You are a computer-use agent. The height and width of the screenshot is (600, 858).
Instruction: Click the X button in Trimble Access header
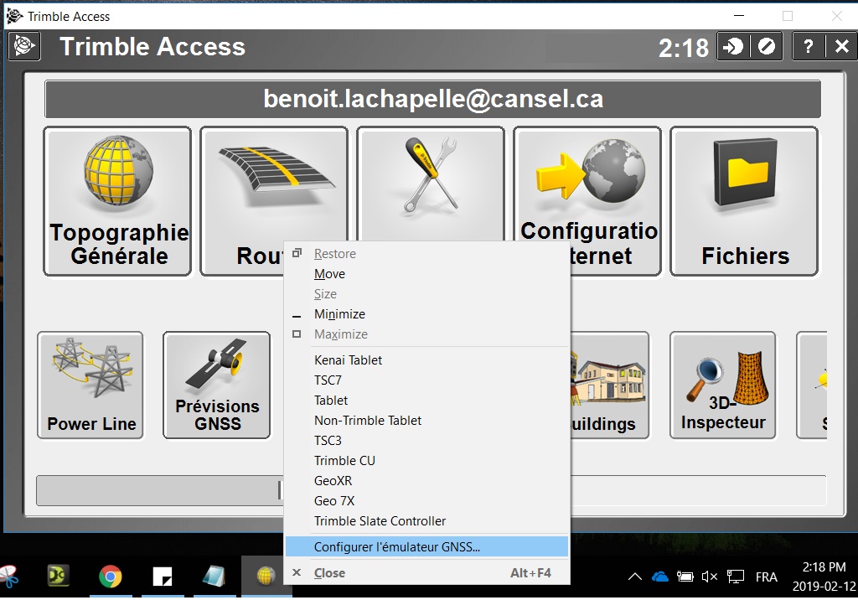pyautogui.click(x=841, y=47)
